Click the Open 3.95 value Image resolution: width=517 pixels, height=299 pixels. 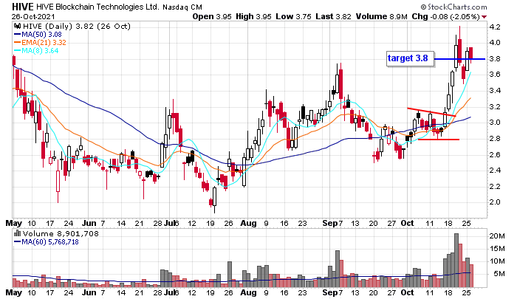pyautogui.click(x=212, y=16)
